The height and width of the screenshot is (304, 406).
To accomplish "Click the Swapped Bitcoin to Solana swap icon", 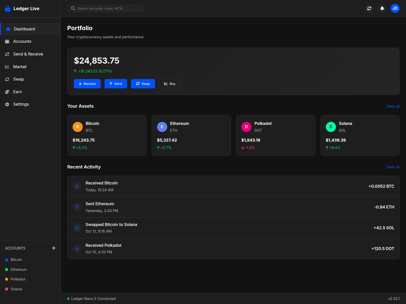I will [x=77, y=228].
